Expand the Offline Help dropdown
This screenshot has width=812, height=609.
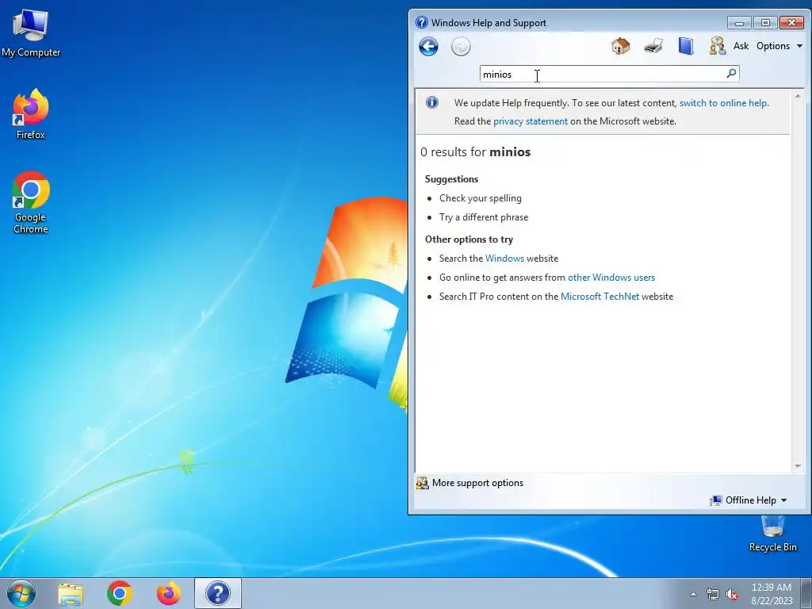point(749,500)
